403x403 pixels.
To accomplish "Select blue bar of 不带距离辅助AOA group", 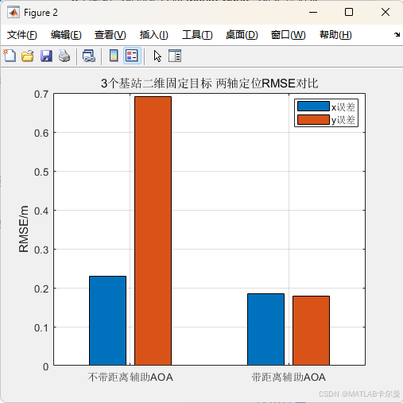I will (107, 320).
